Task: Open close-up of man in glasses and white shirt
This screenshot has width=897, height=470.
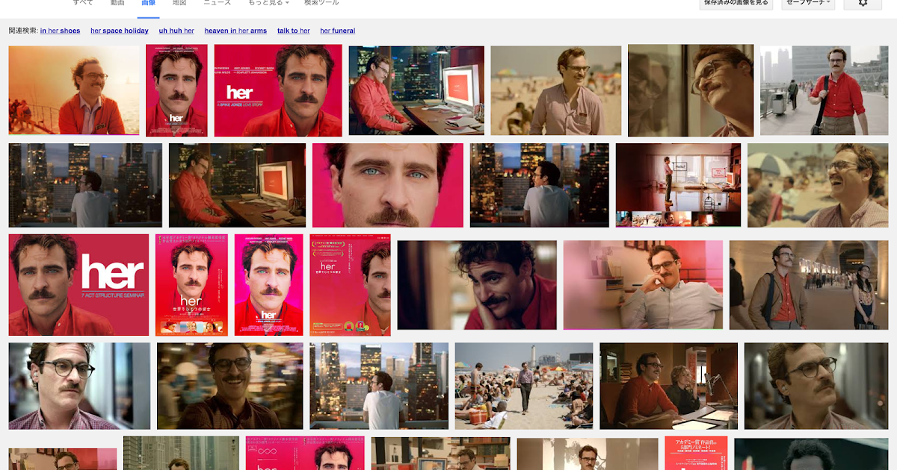Action: 79,386
